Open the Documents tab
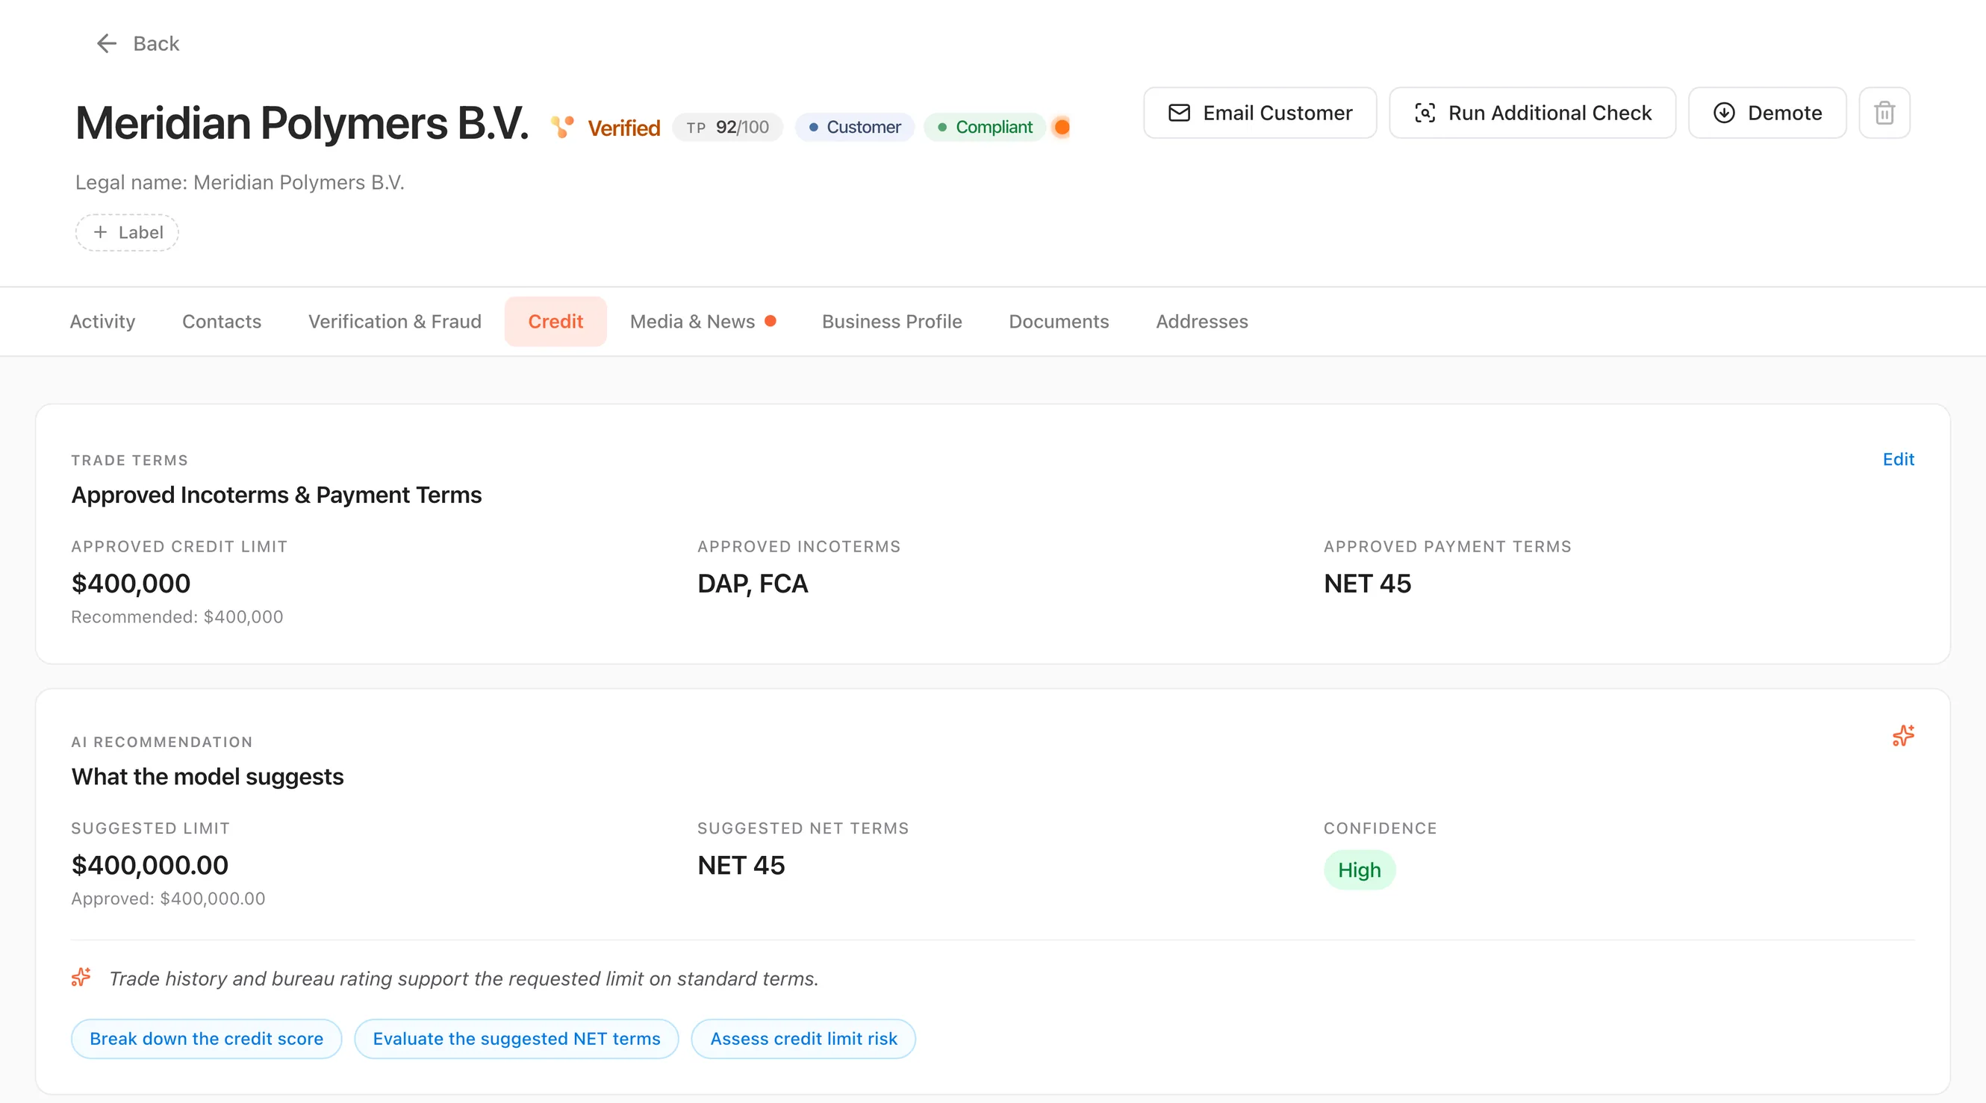This screenshot has height=1103, width=1986. 1059,322
